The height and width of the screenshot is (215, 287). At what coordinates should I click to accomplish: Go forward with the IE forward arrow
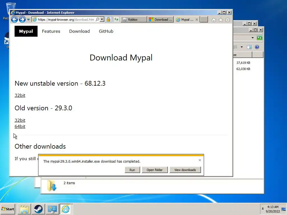22,19
